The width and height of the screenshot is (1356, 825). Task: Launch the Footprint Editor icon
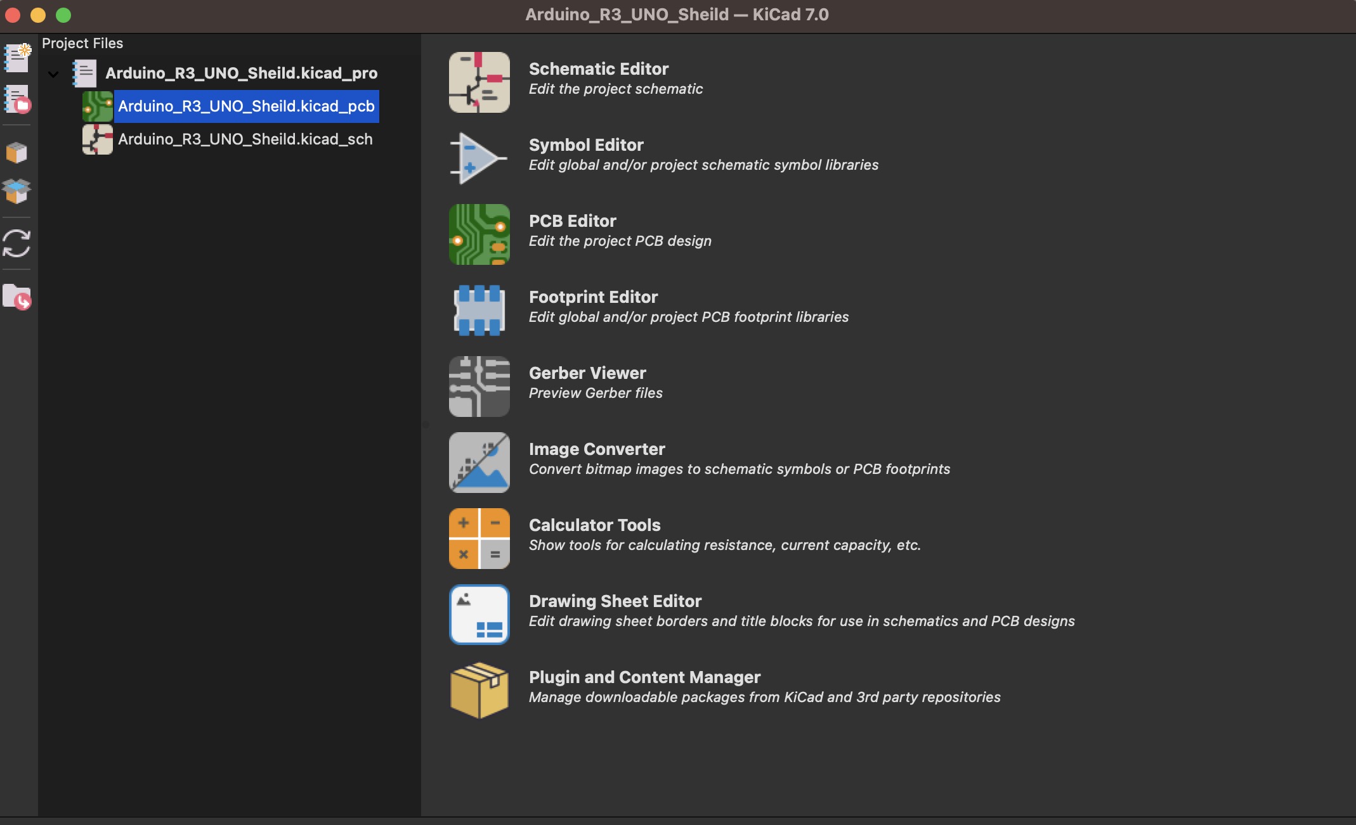click(479, 310)
